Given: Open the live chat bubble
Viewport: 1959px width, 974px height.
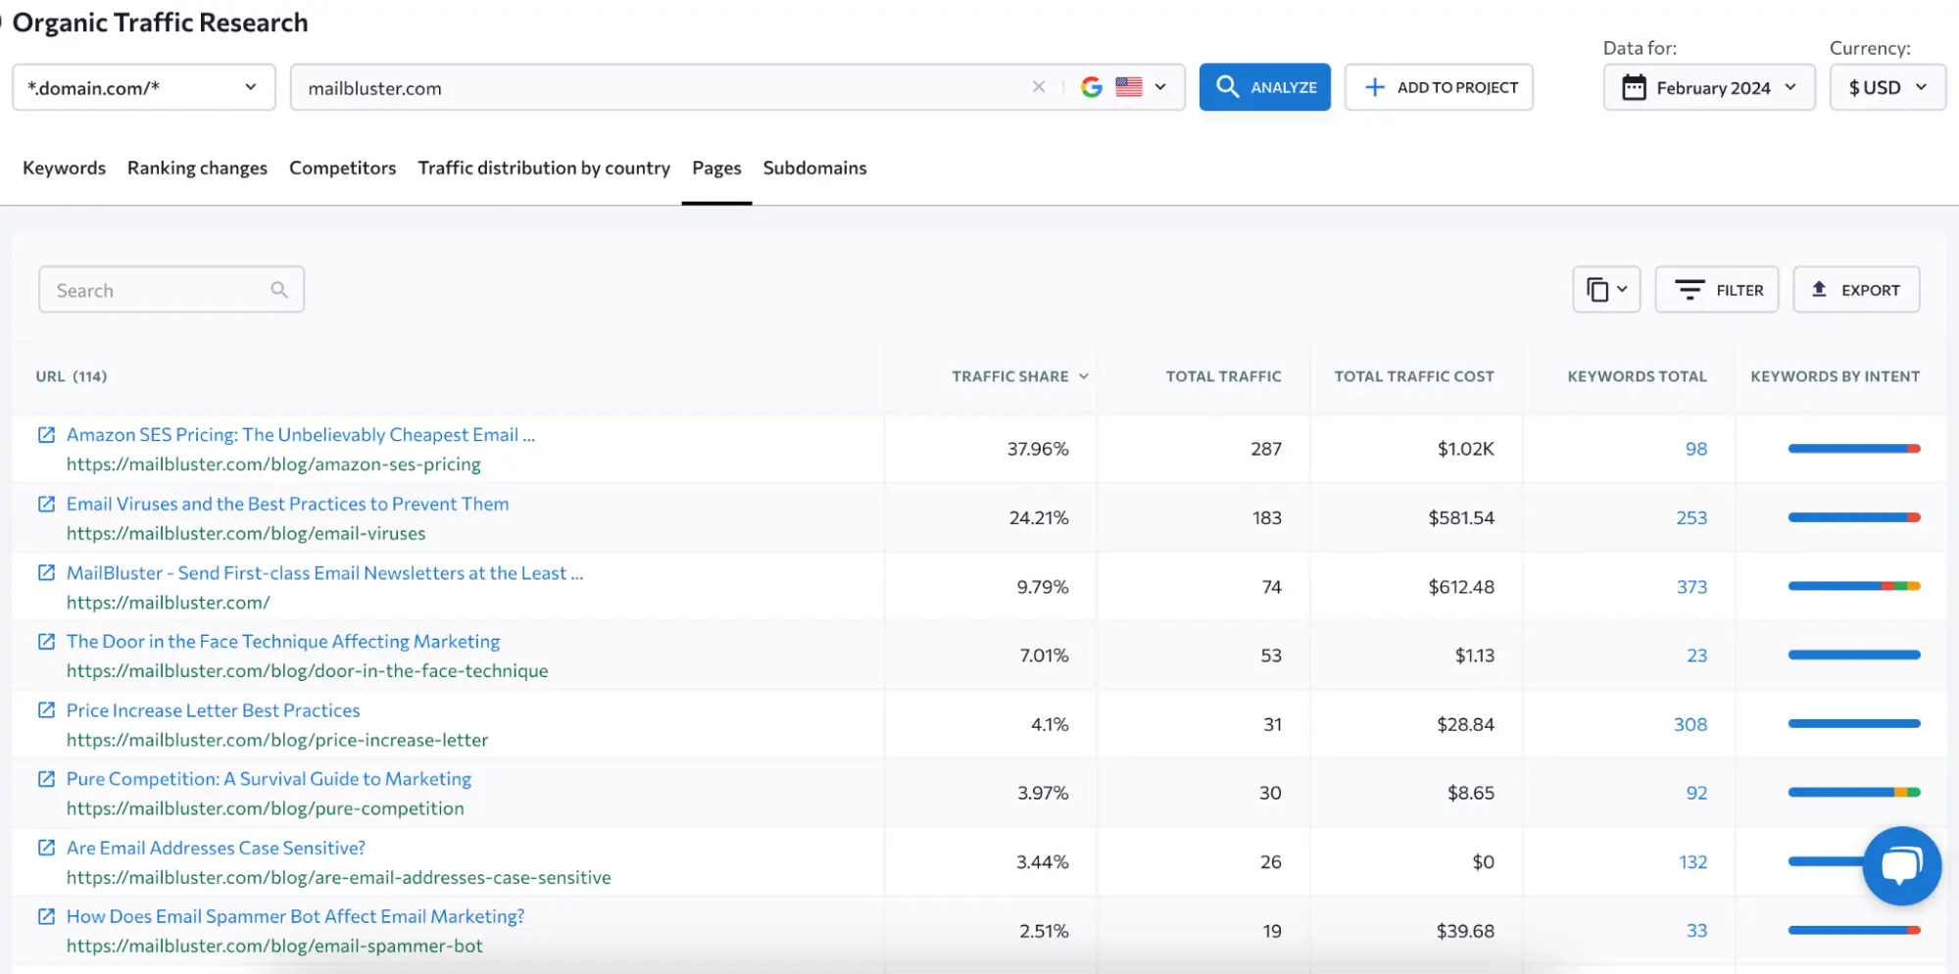Looking at the screenshot, I should pos(1901,865).
